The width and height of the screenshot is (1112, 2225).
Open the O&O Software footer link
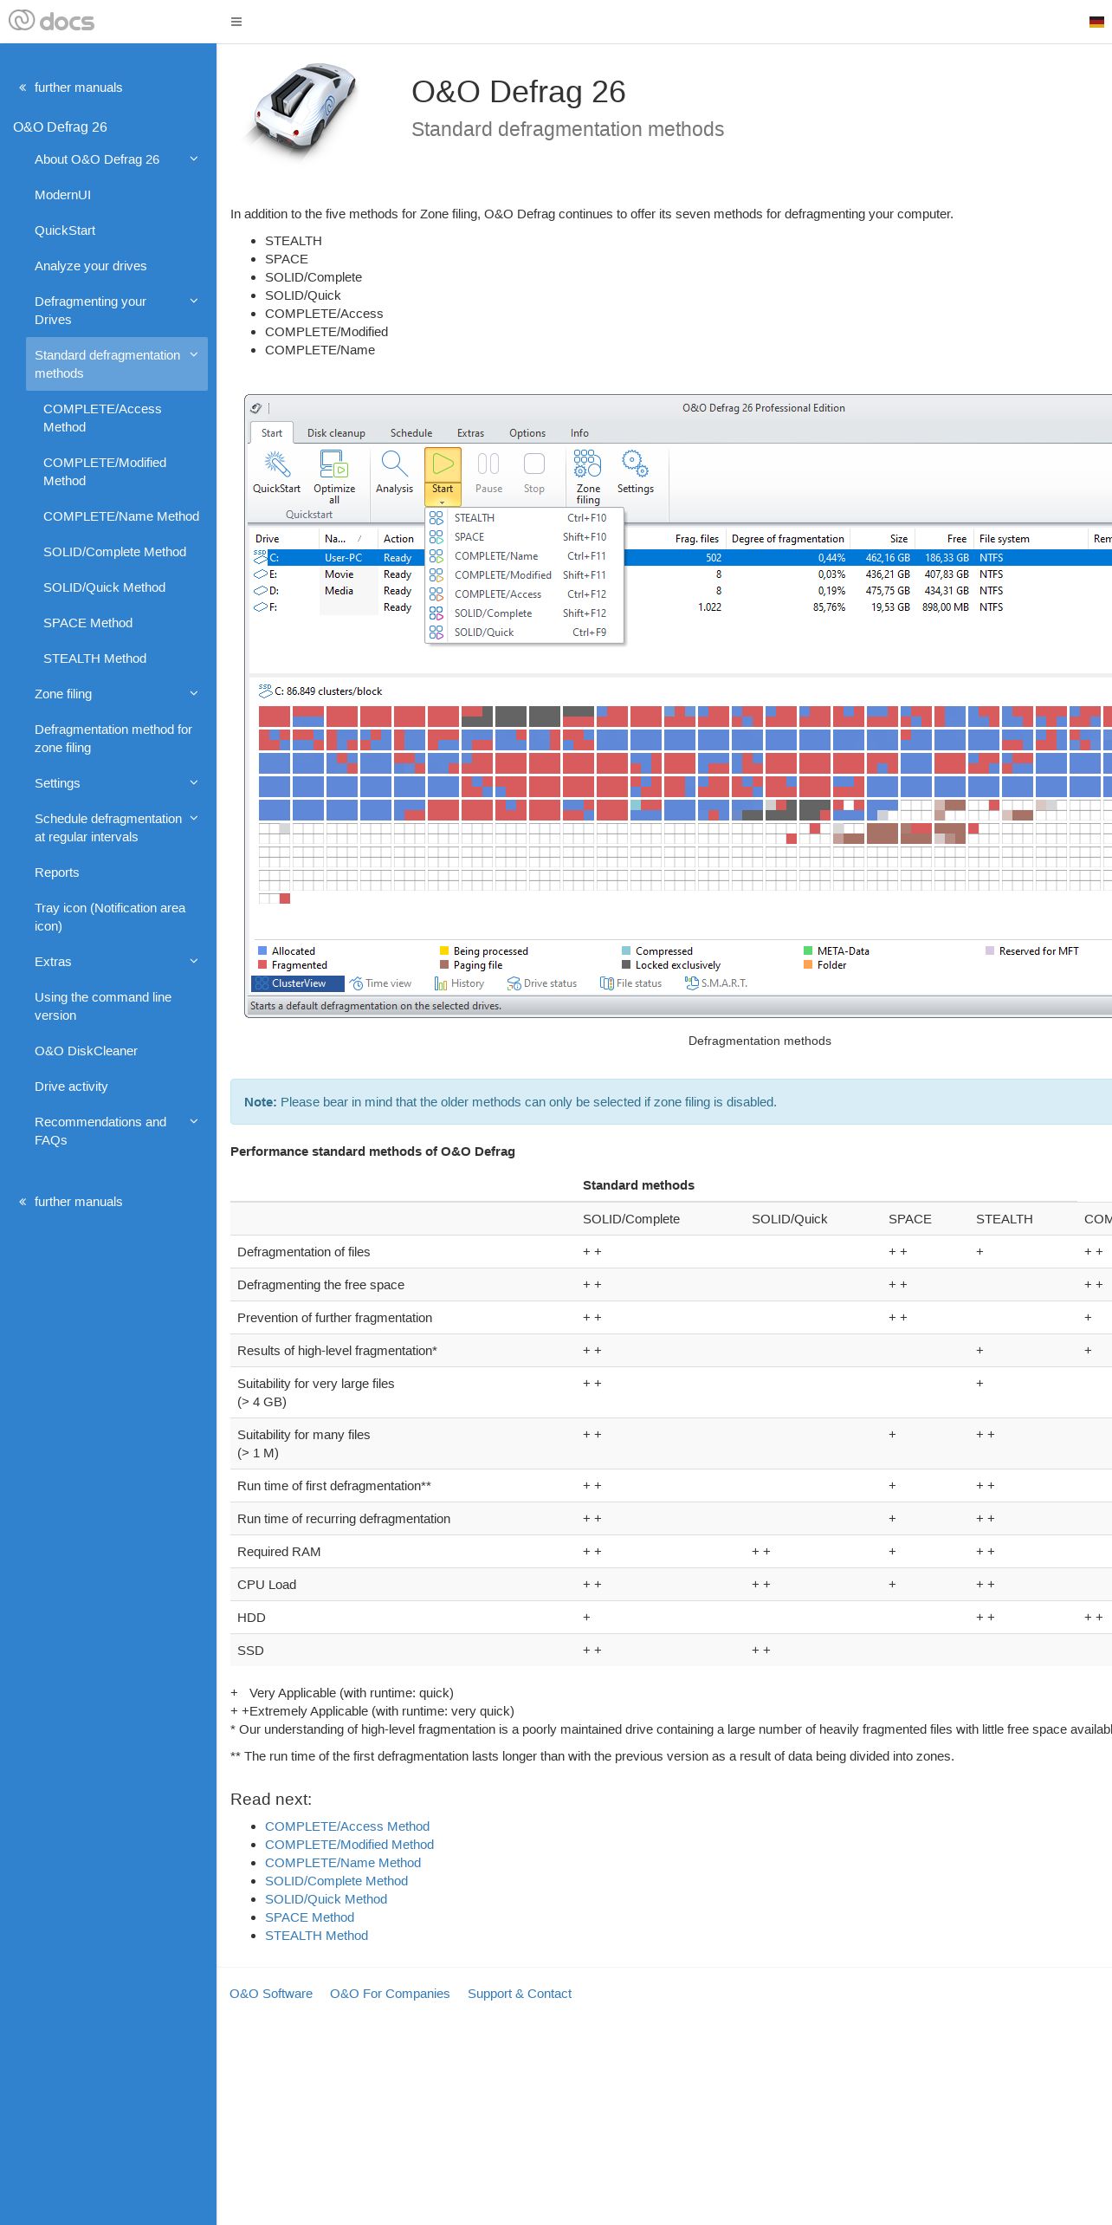click(271, 1994)
